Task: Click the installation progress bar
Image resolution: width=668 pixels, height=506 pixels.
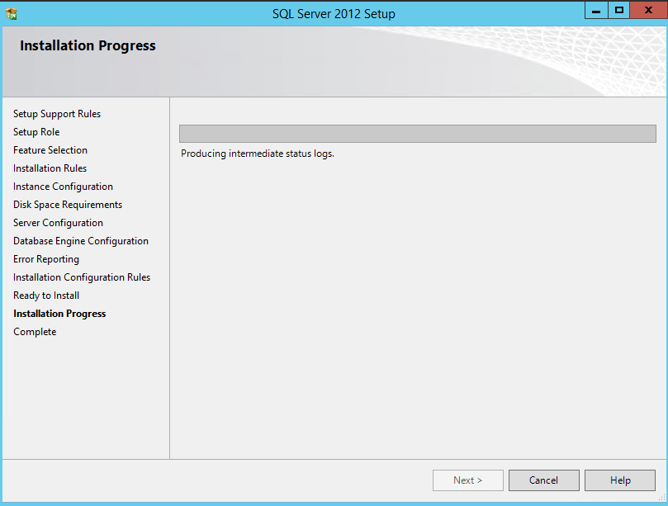Action: click(x=418, y=134)
